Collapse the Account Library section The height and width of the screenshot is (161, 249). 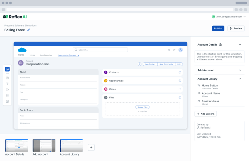click(x=240, y=79)
